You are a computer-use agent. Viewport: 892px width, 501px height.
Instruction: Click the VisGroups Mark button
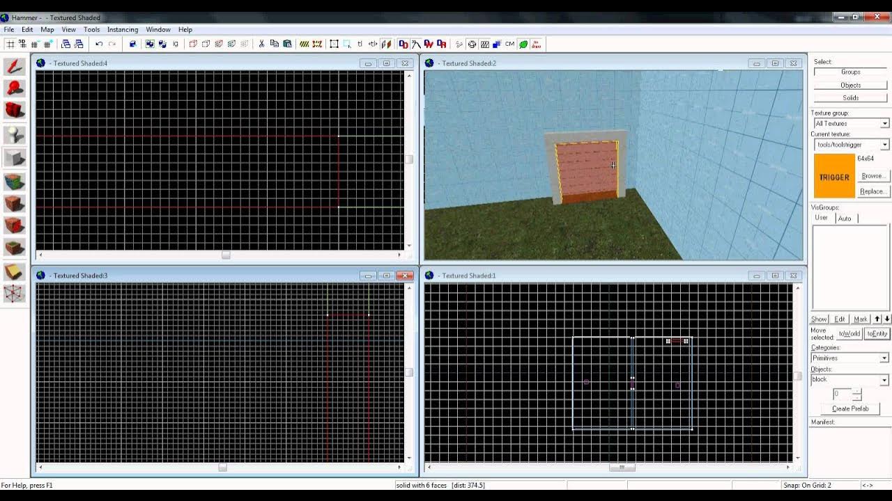[861, 319]
